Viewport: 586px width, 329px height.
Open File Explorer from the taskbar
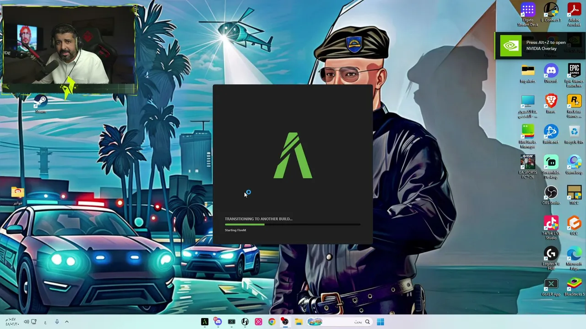298,322
